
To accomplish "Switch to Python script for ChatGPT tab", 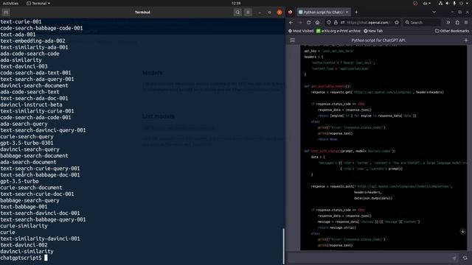I will coord(324,13).
